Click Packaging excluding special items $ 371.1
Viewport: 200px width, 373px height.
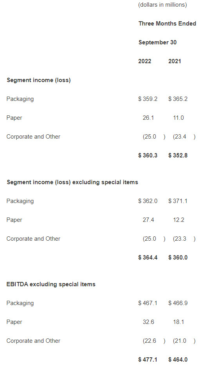[x=178, y=201]
